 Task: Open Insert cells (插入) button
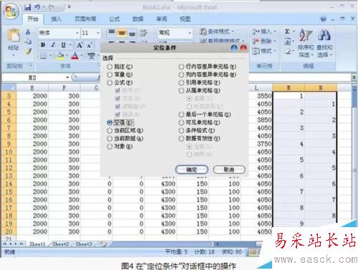(x=264, y=31)
